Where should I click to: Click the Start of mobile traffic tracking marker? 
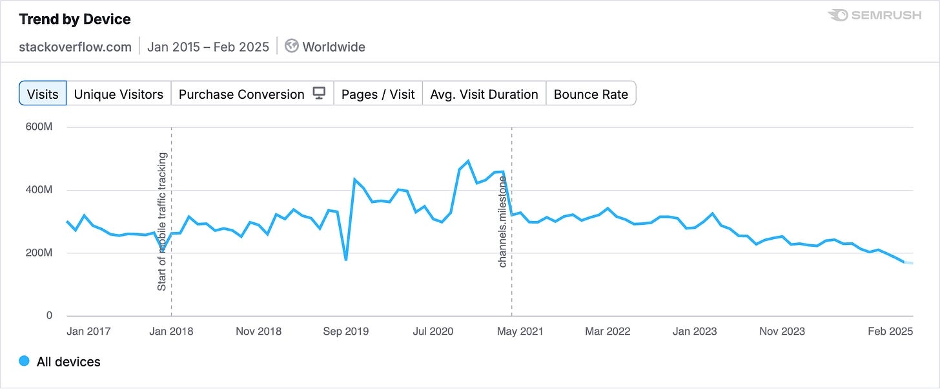[x=162, y=222]
